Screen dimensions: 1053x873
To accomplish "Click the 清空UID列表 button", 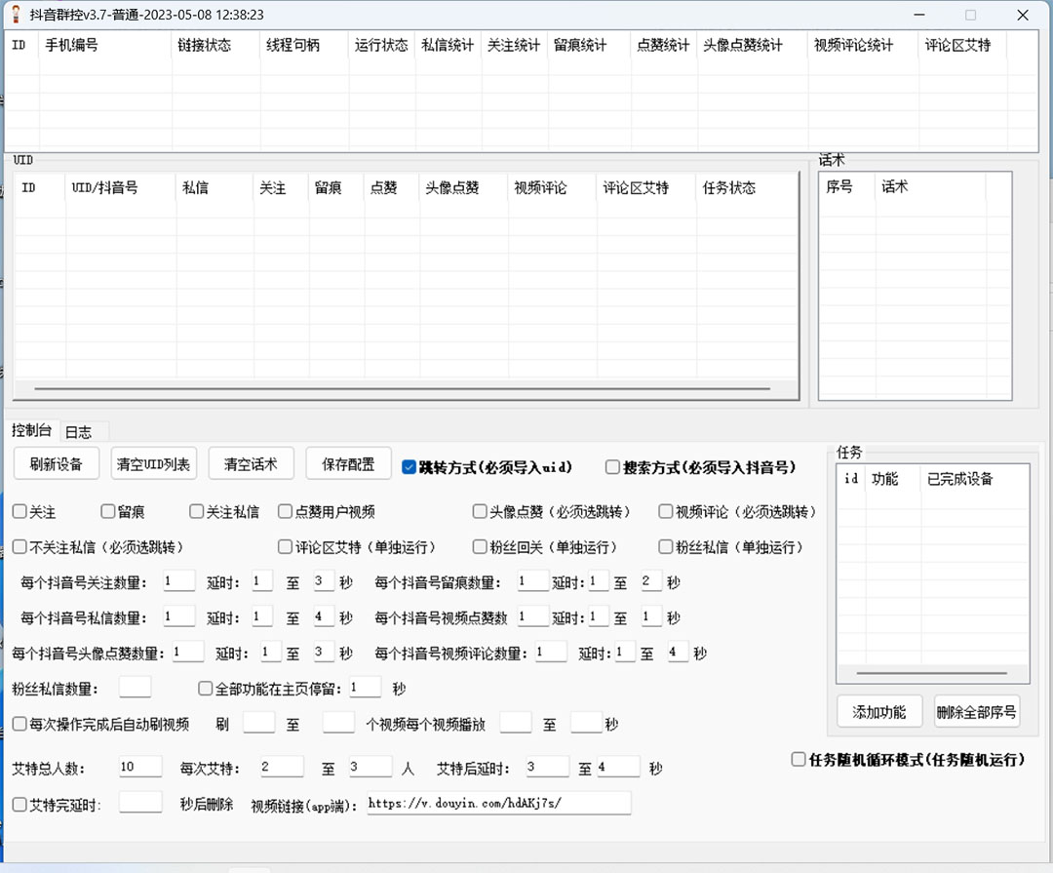I will coord(153,463).
